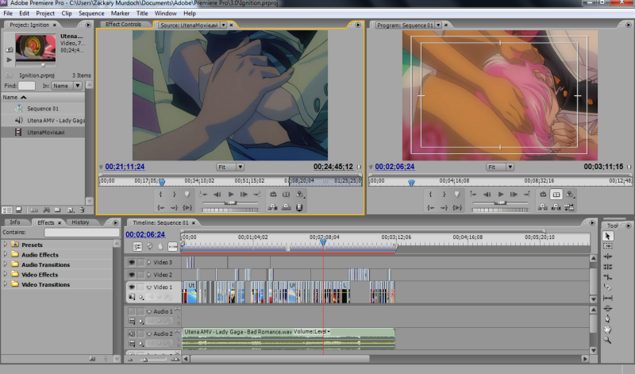Toggle Snap in the timeline
The width and height of the screenshot is (635, 374).
coord(137,246)
